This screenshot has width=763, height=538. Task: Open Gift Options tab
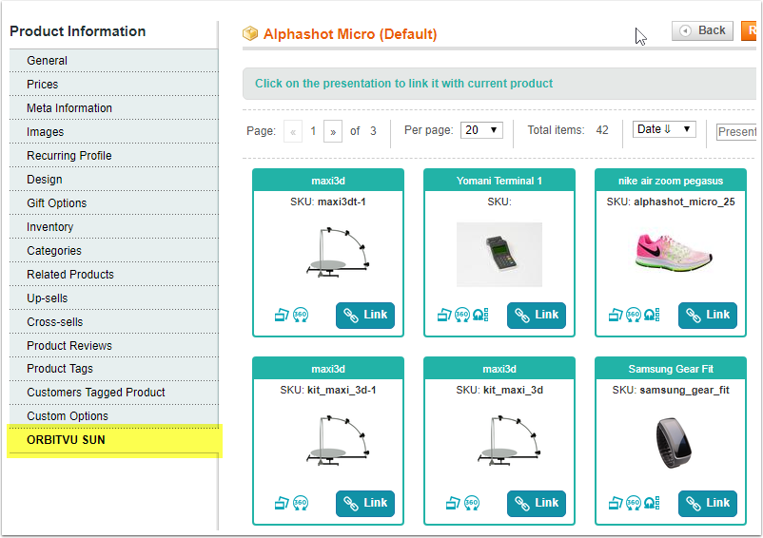pos(114,203)
